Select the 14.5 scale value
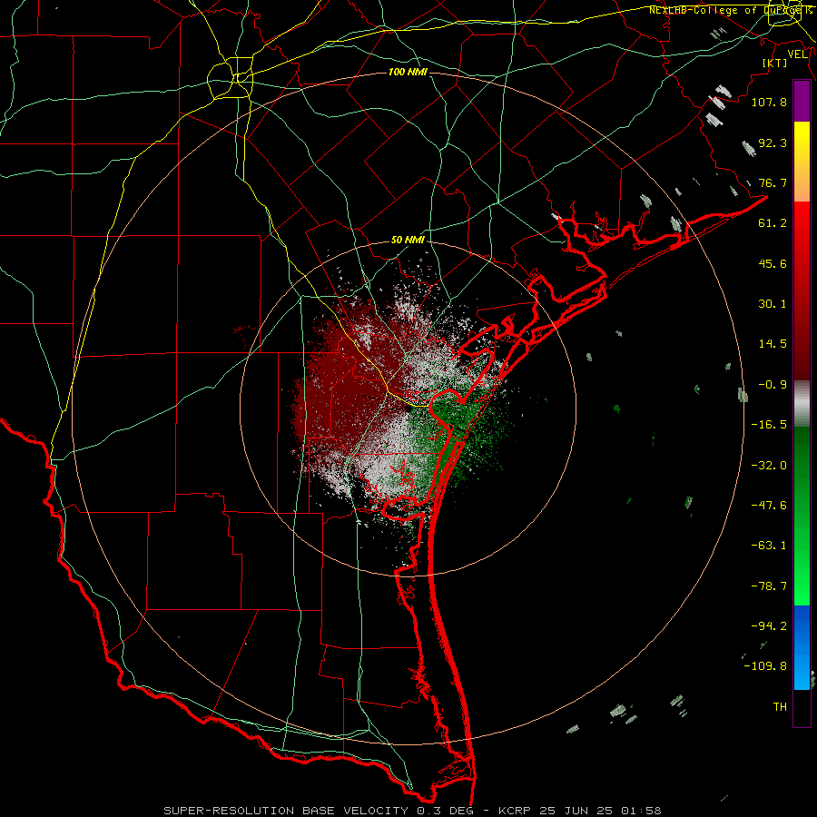 [x=773, y=344]
